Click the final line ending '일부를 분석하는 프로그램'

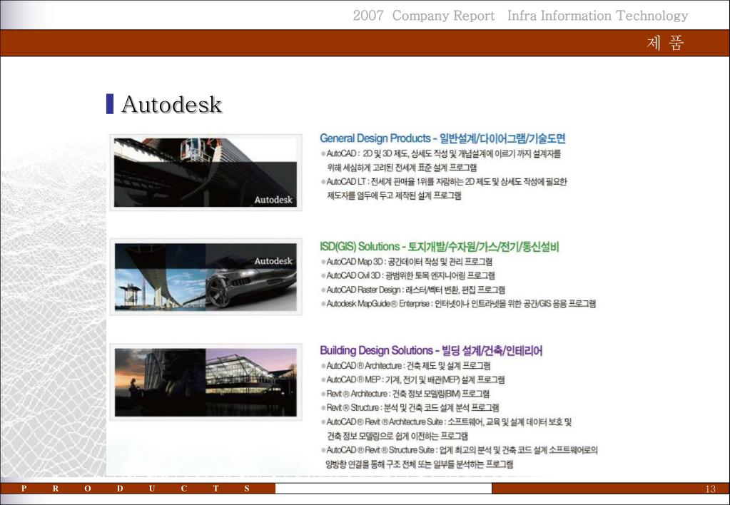click(x=419, y=464)
